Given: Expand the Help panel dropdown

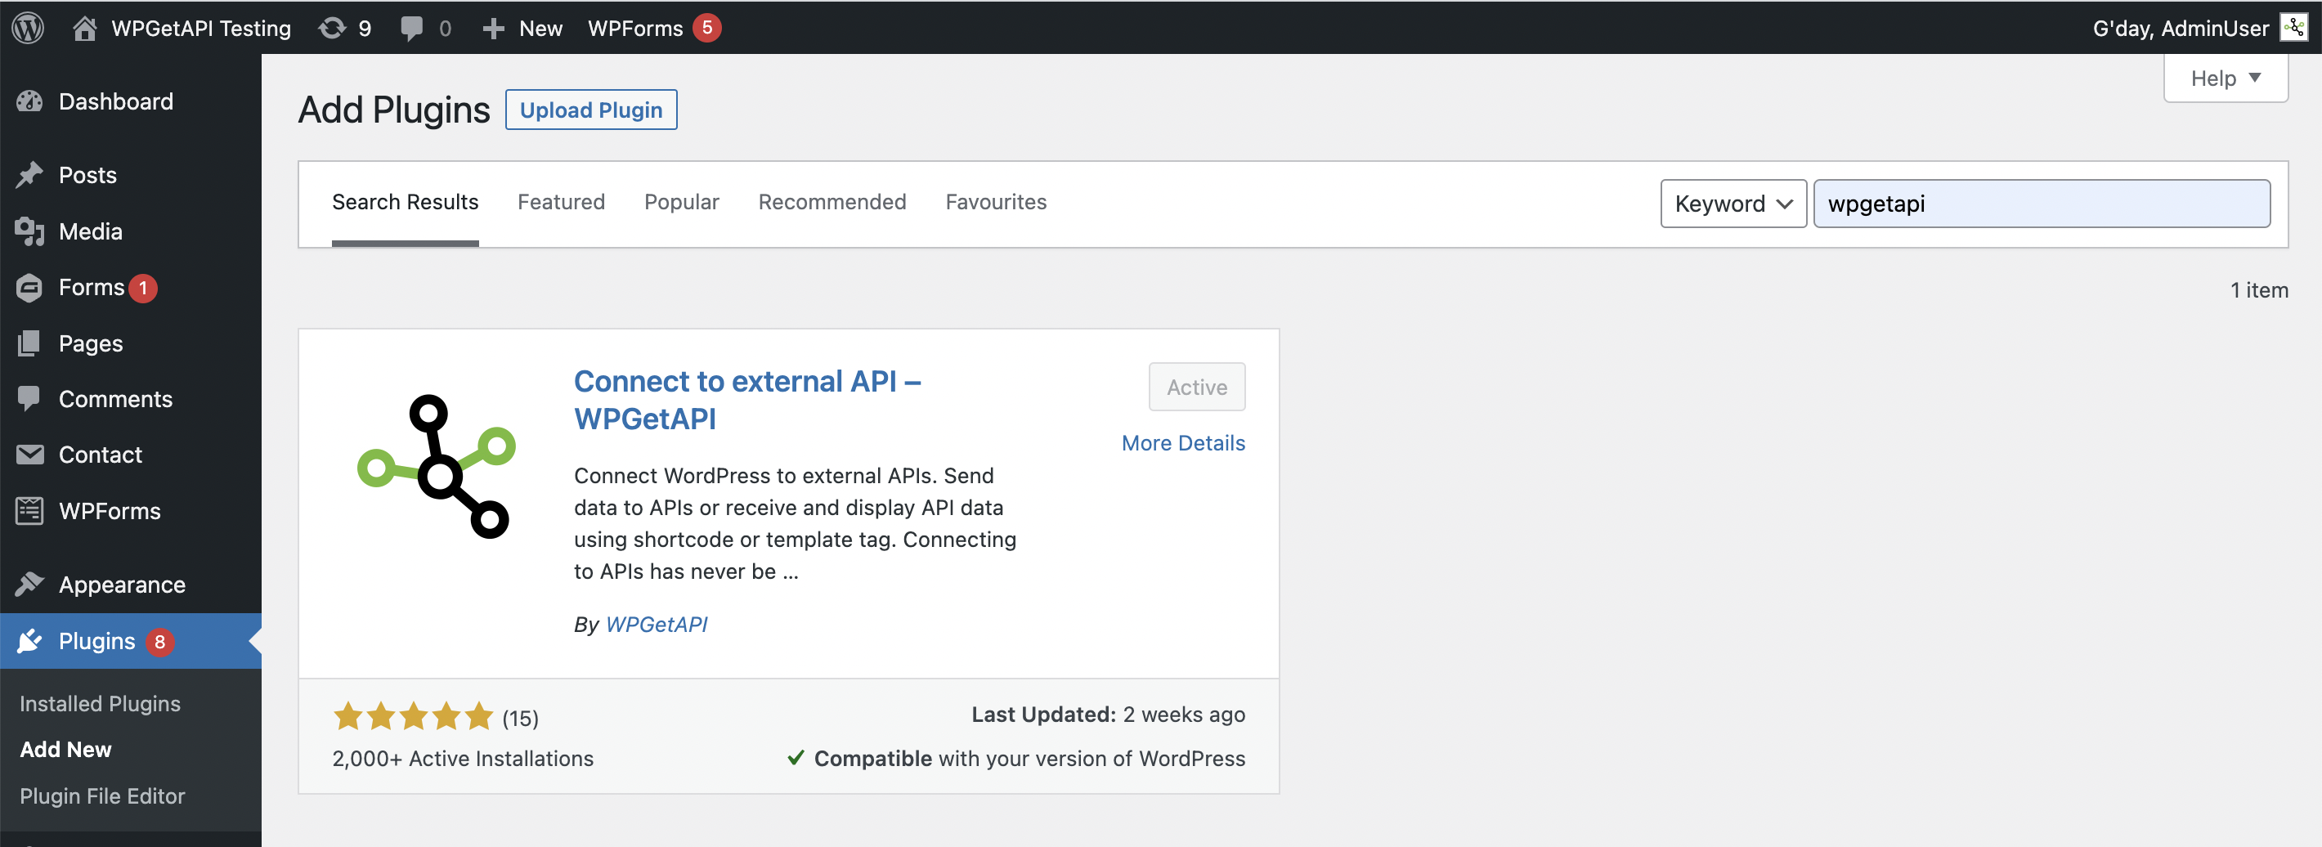Looking at the screenshot, I should click(x=2226, y=78).
